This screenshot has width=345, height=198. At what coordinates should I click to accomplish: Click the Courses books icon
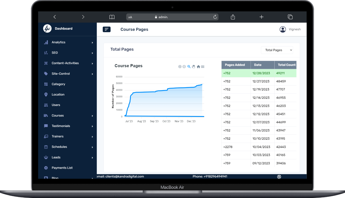click(46, 116)
